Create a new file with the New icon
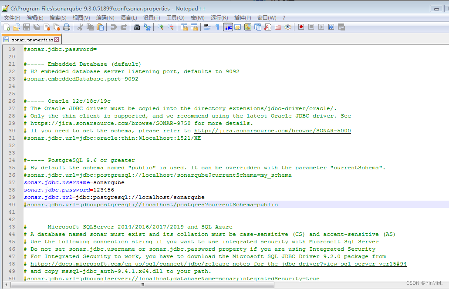The height and width of the screenshot is (289, 449). click(x=7, y=27)
